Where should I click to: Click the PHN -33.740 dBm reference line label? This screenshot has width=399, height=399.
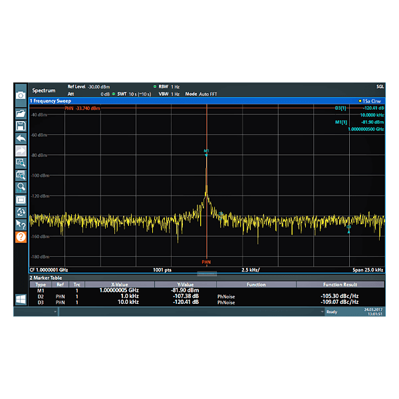(x=82, y=108)
